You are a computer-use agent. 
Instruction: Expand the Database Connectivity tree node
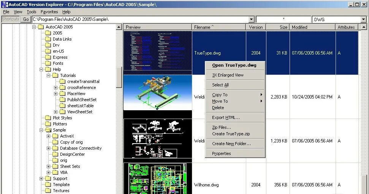tap(49, 148)
